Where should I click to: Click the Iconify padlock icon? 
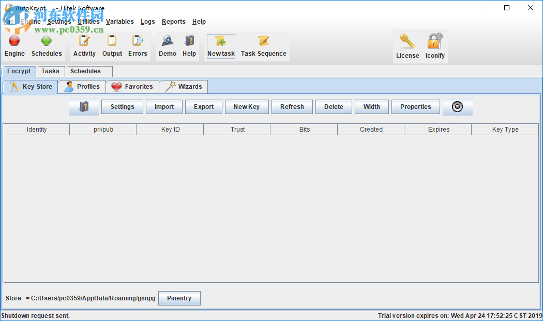[435, 41]
